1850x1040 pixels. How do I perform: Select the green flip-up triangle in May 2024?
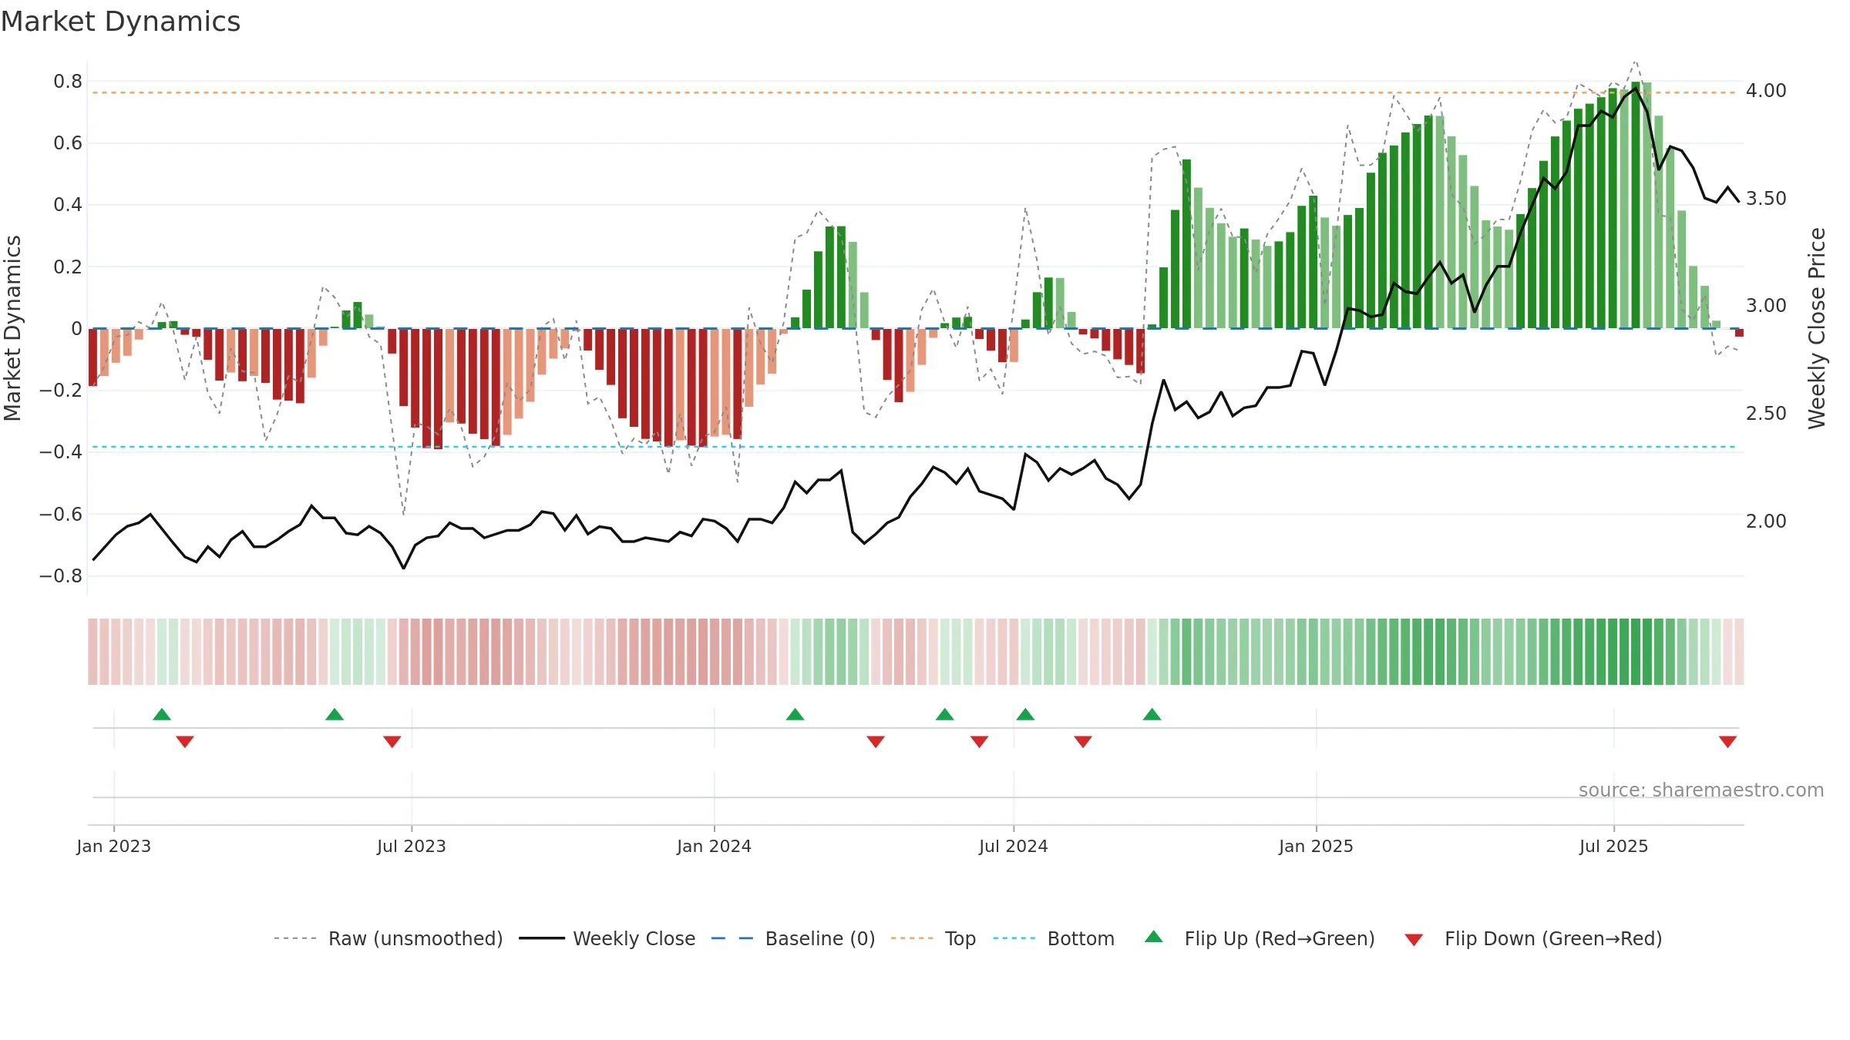[x=945, y=715]
